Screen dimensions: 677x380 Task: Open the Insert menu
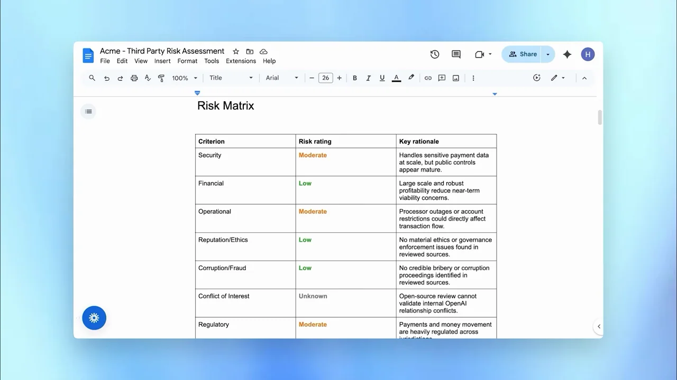(x=162, y=61)
